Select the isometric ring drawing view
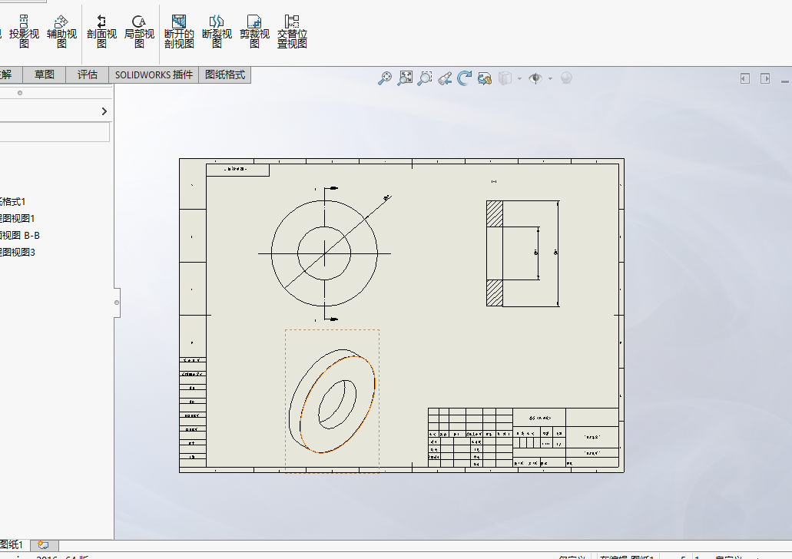 coord(332,401)
